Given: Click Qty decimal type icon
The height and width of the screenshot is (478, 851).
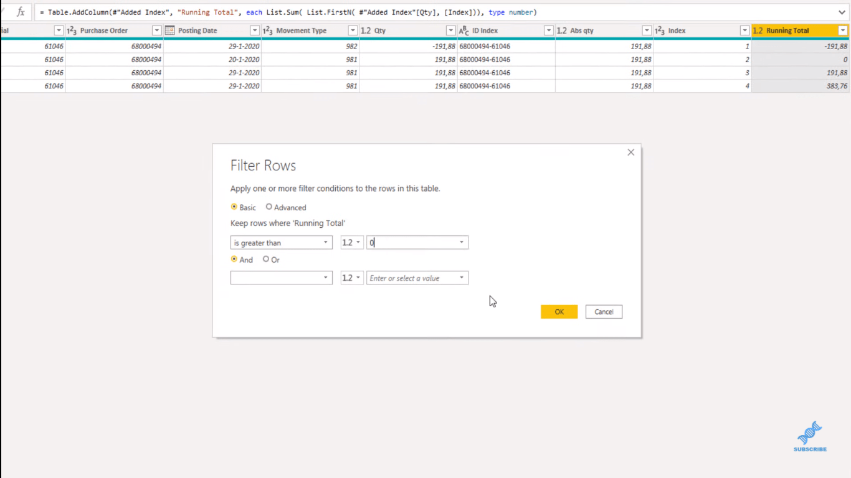Looking at the screenshot, I should click(366, 30).
